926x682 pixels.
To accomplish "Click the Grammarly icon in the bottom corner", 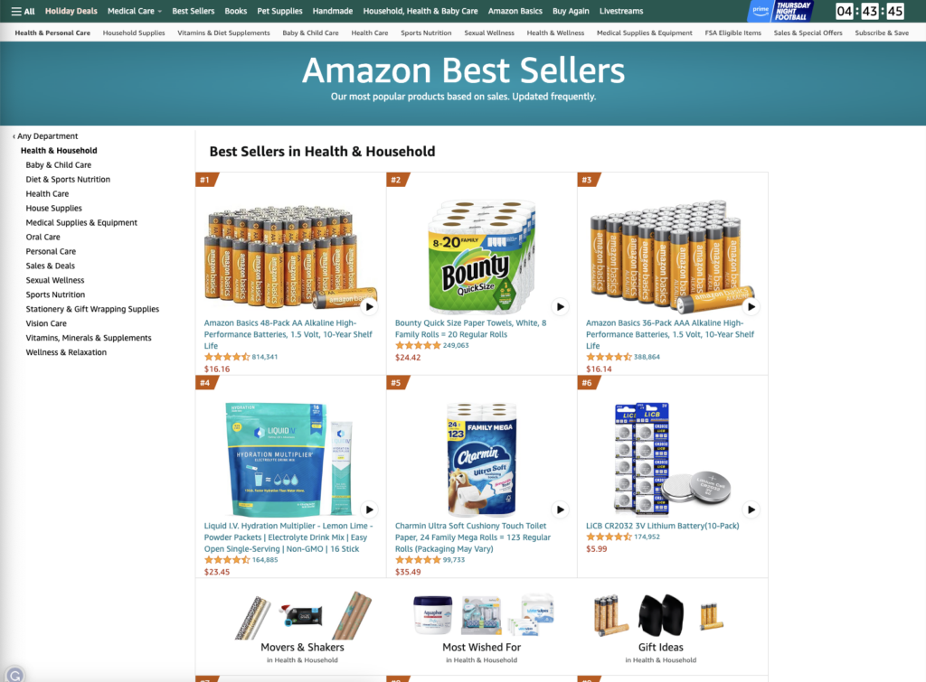I will click(14, 675).
